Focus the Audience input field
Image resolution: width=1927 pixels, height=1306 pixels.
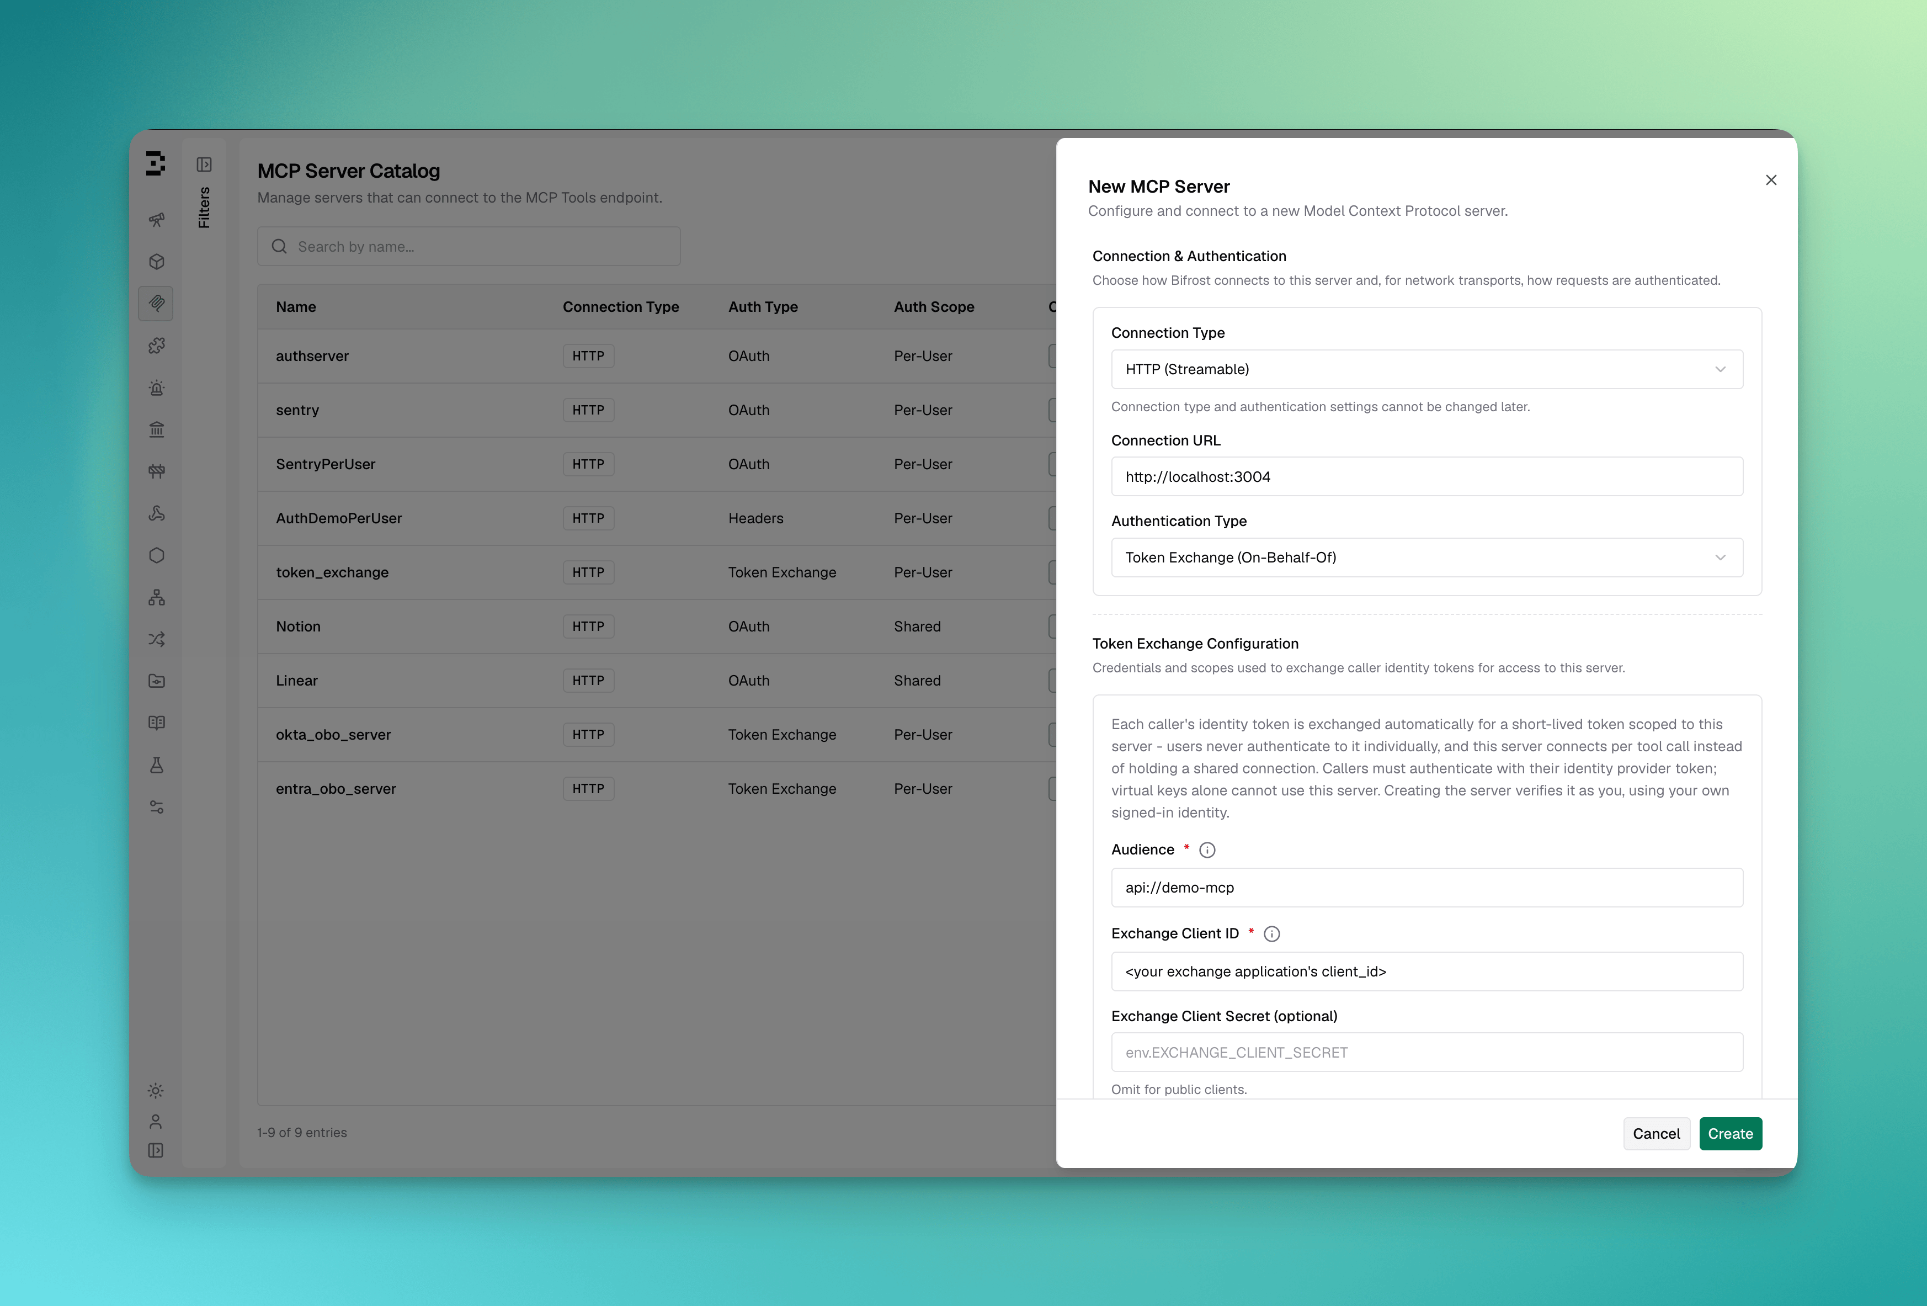point(1427,887)
